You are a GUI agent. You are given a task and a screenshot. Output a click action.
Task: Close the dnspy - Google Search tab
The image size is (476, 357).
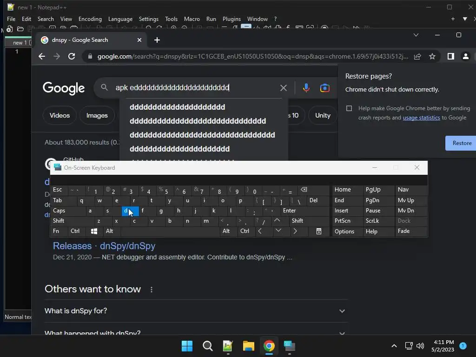coord(139,40)
